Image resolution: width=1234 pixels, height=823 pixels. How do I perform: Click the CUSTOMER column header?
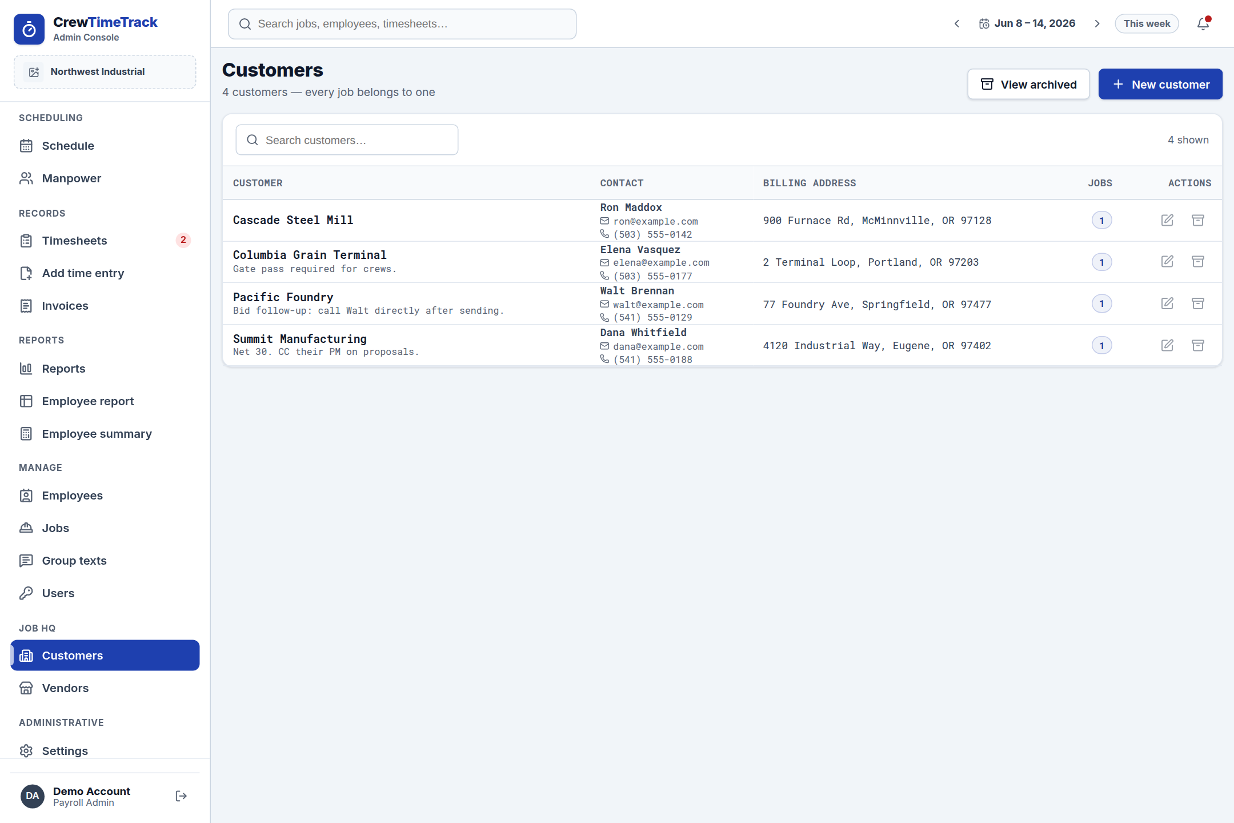(x=258, y=183)
